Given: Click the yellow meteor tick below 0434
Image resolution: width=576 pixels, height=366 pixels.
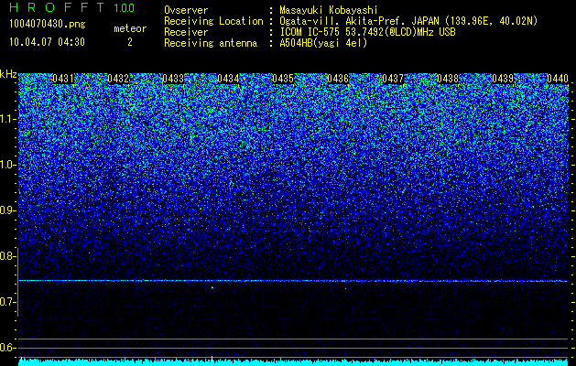Looking at the screenshot, I should pos(212,361).
